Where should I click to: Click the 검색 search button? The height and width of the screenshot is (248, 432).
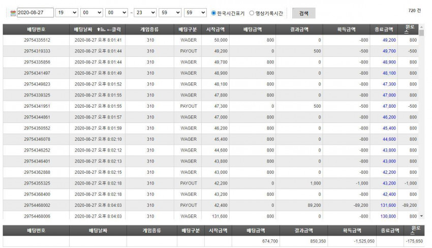click(x=303, y=13)
